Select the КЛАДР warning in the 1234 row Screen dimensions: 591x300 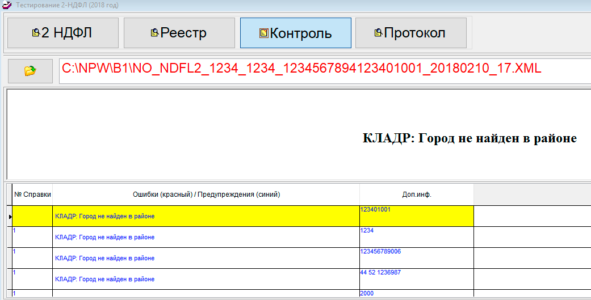pyautogui.click(x=206, y=237)
